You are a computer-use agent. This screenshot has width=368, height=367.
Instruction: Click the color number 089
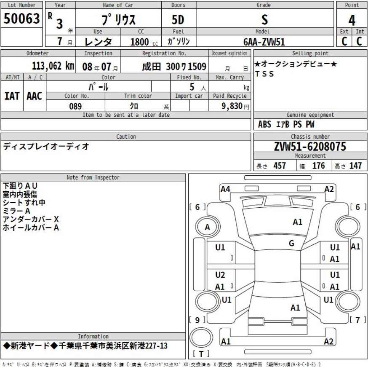[x=75, y=107]
